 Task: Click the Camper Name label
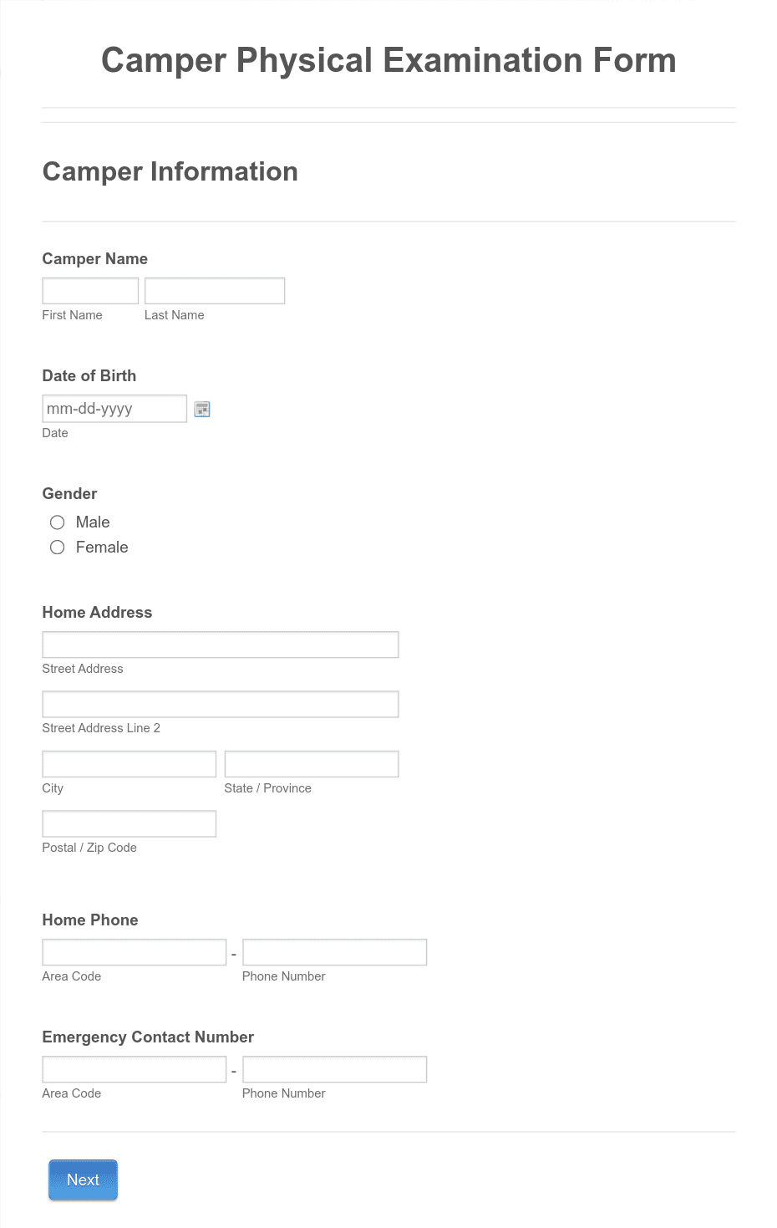(94, 259)
